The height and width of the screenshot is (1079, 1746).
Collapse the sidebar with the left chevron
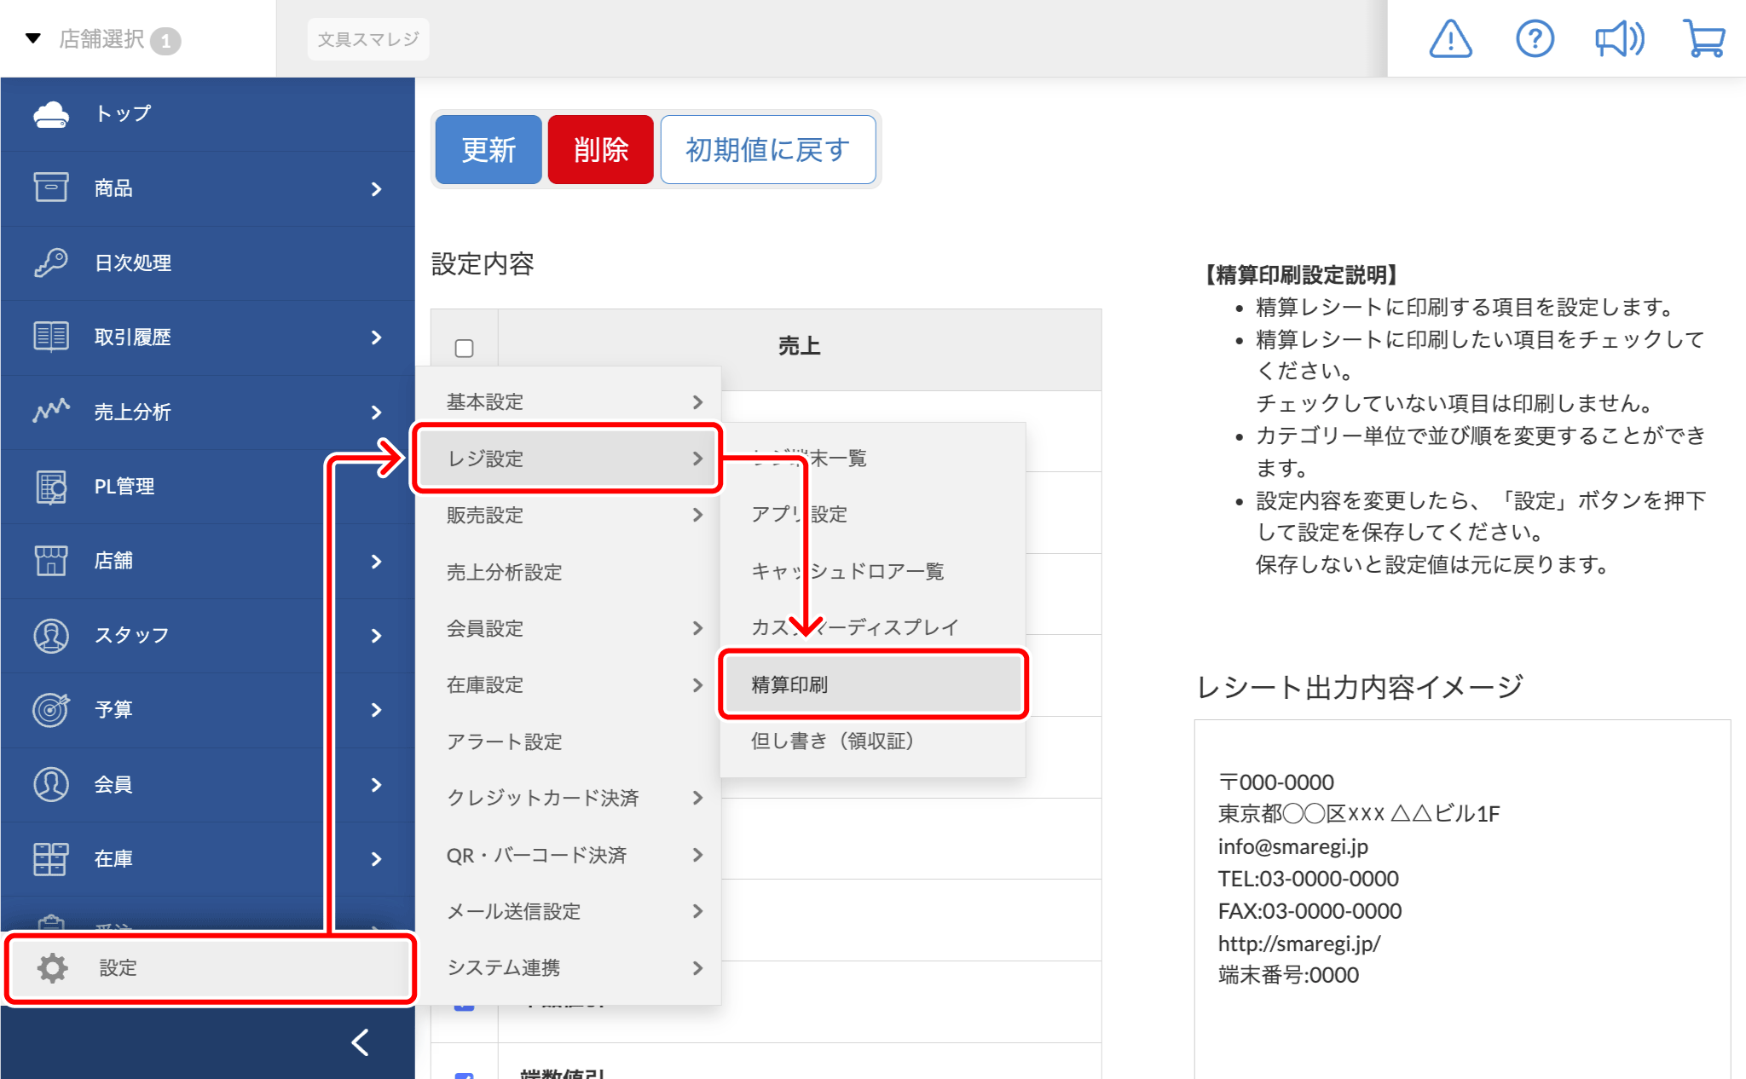pos(361,1041)
